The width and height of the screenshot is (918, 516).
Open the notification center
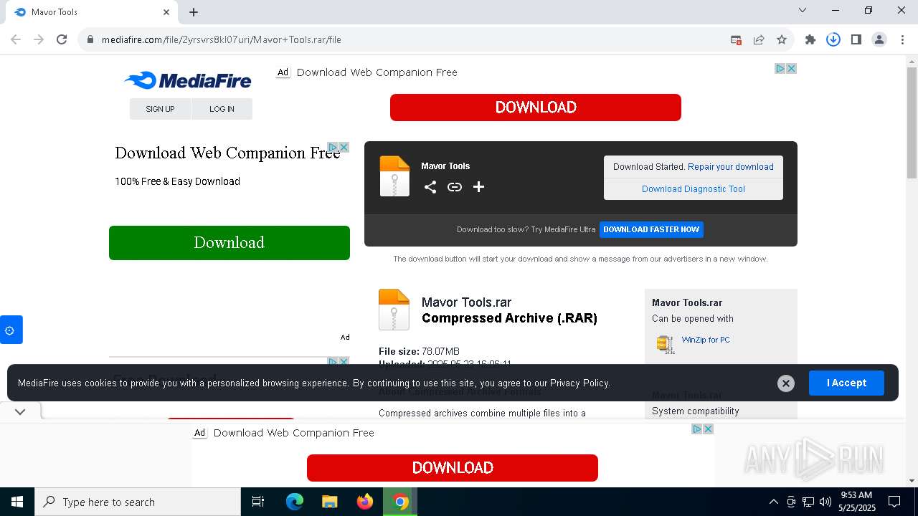(894, 502)
